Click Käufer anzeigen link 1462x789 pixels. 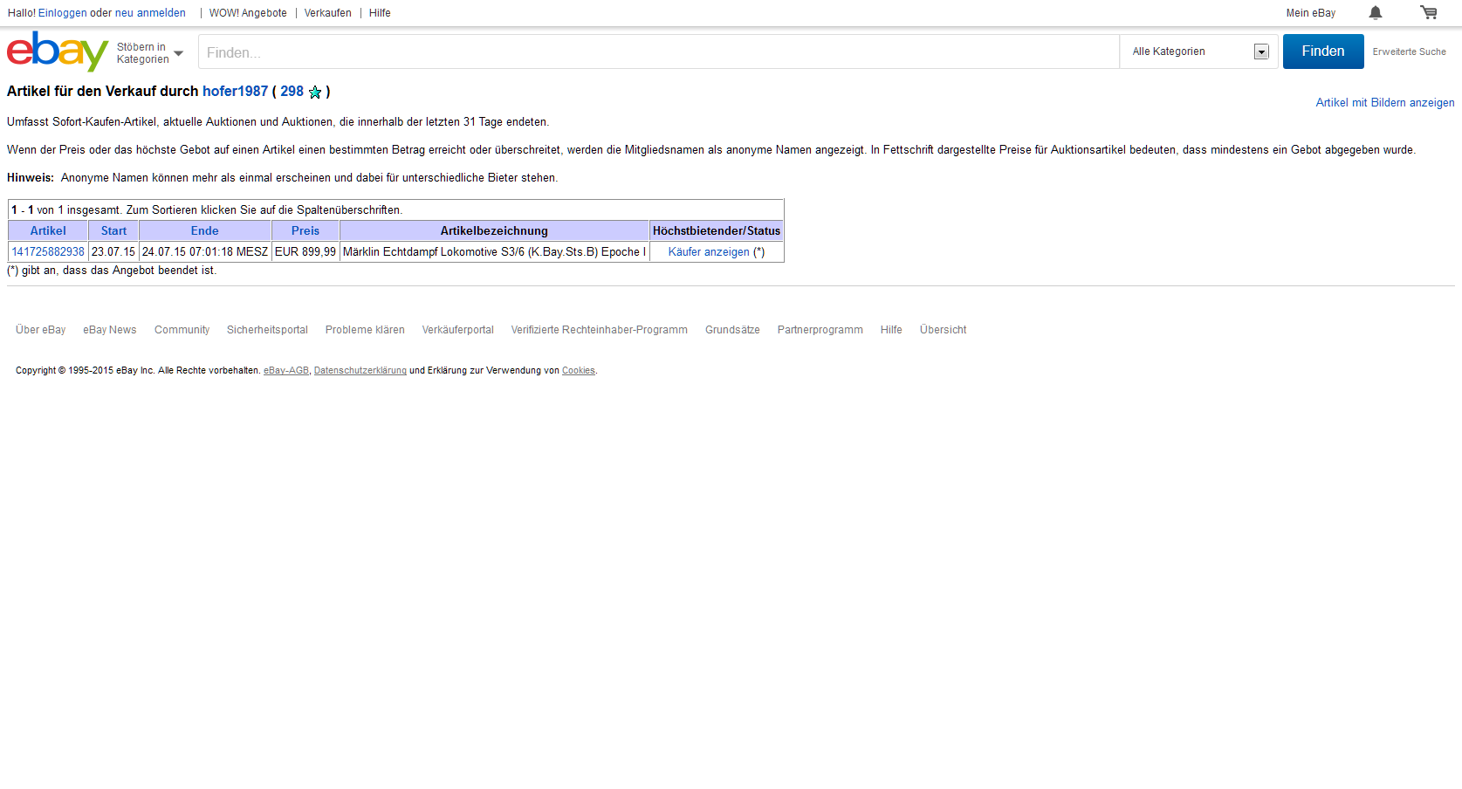(709, 251)
